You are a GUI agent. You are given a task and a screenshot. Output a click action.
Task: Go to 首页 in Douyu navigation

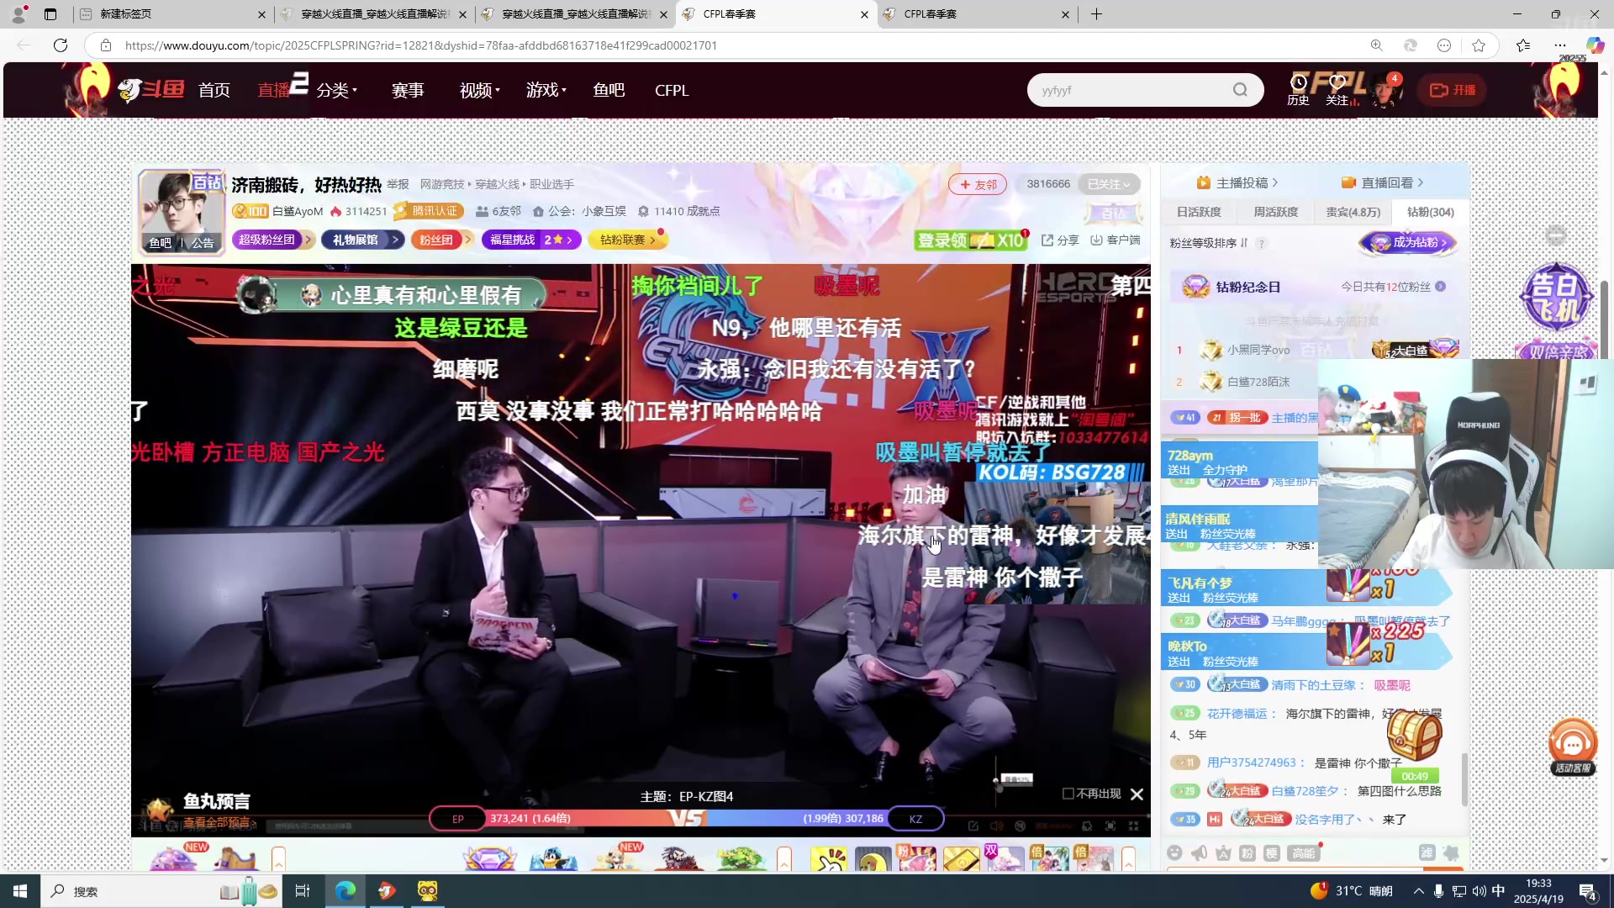click(x=214, y=90)
